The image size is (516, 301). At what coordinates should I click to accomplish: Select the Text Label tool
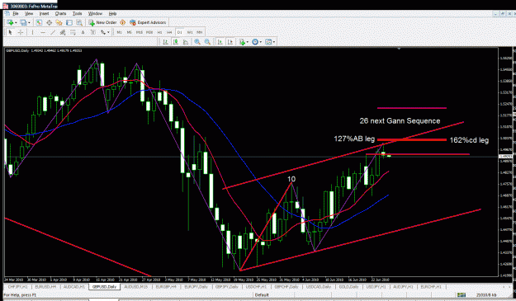click(93, 32)
